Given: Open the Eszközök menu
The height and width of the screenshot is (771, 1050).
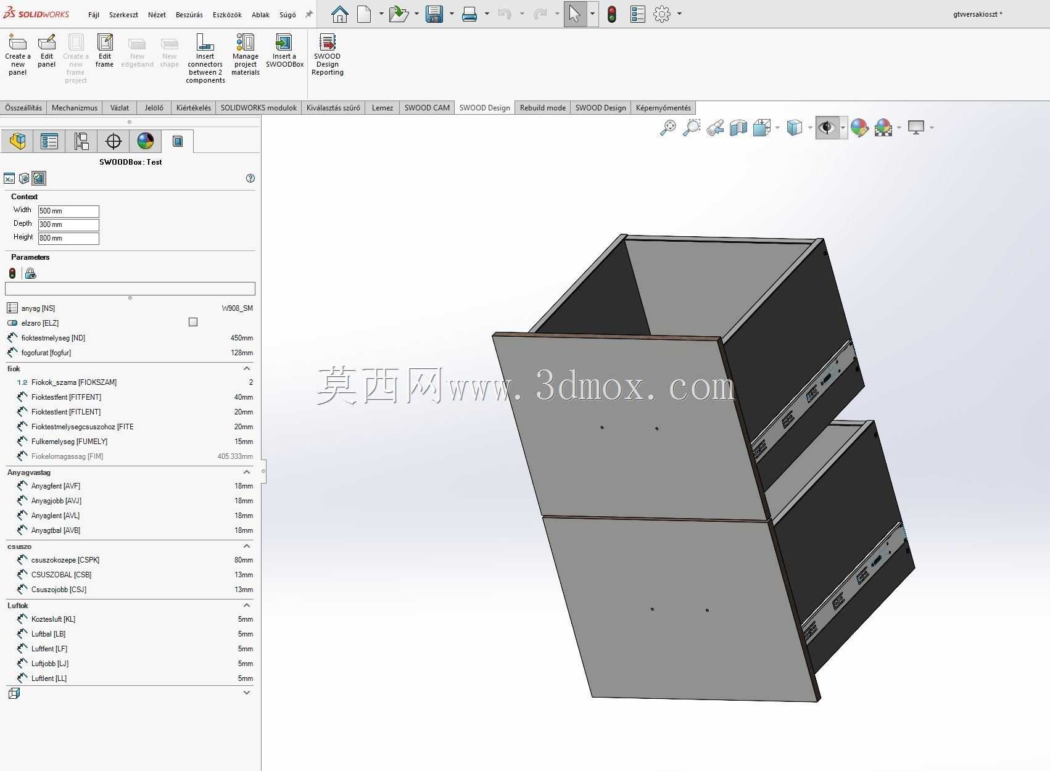Looking at the screenshot, I should point(227,15).
